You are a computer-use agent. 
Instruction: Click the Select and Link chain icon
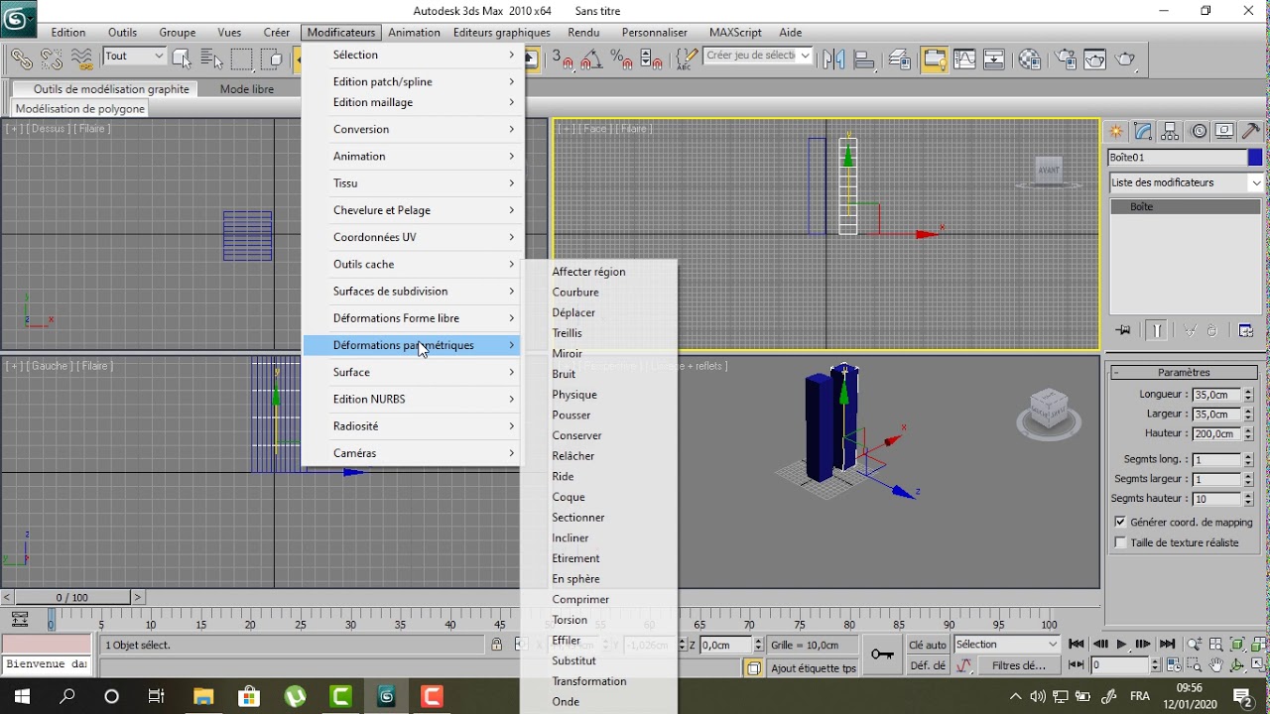[x=21, y=59]
